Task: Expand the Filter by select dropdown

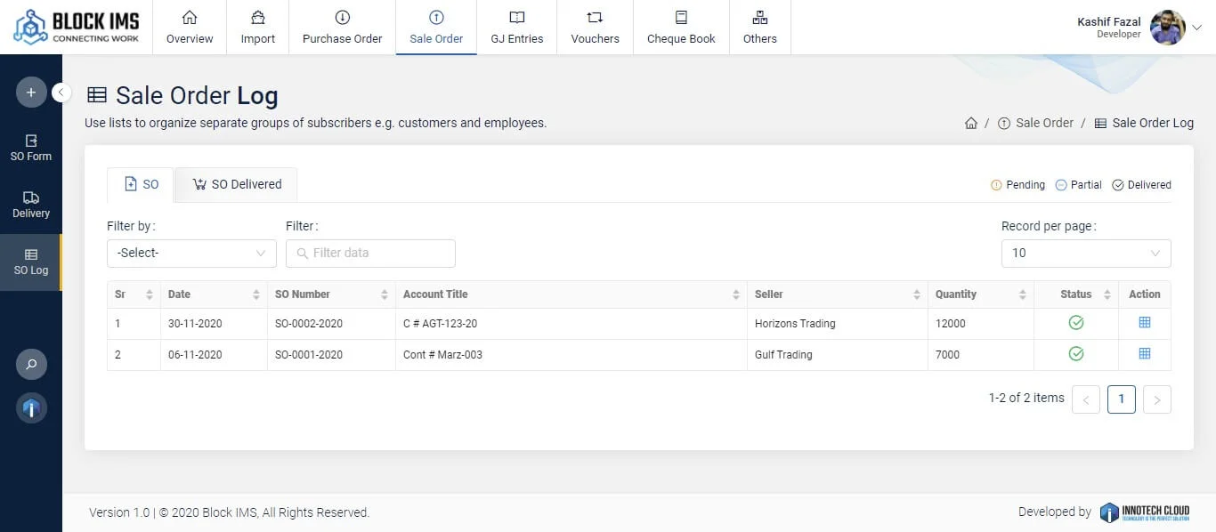Action: (191, 253)
